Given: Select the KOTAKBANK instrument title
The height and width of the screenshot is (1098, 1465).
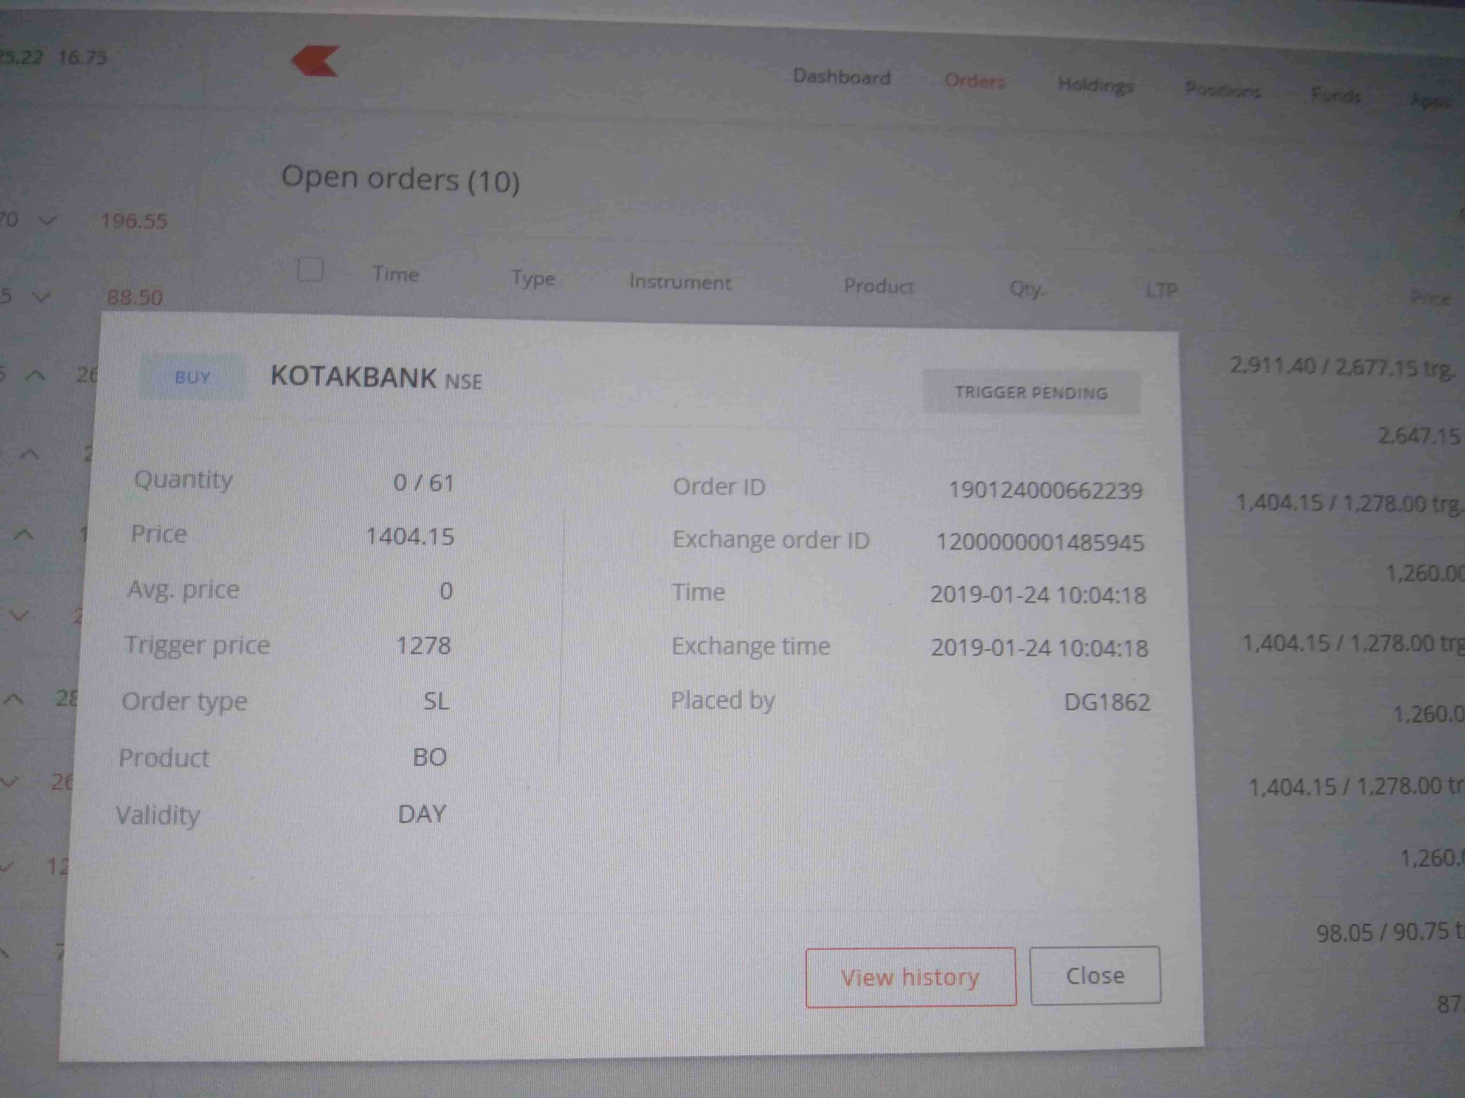Looking at the screenshot, I should click(x=354, y=377).
